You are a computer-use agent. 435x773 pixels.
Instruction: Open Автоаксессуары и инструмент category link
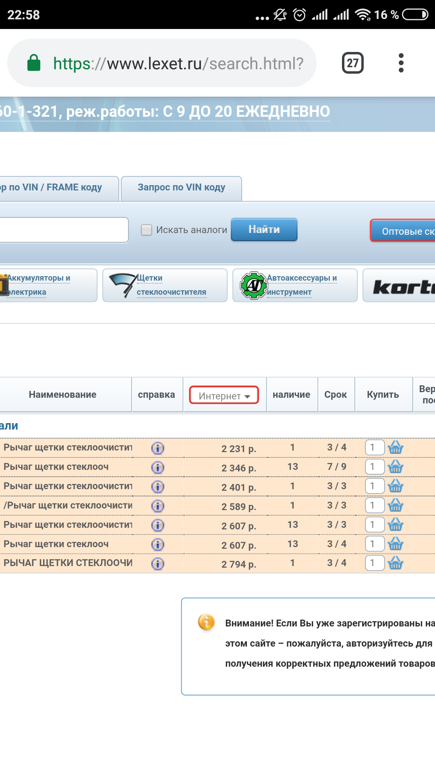tap(301, 285)
